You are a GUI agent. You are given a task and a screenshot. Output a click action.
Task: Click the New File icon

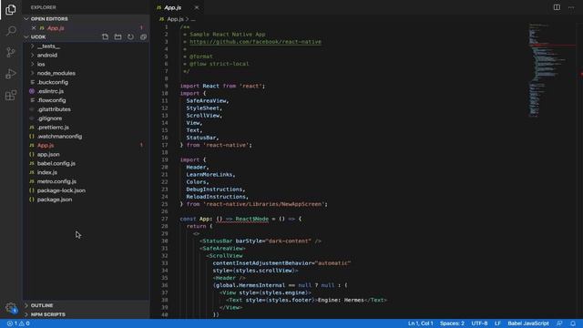106,36
